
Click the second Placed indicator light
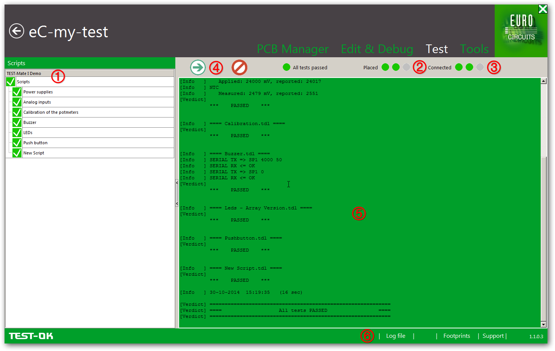[396, 67]
